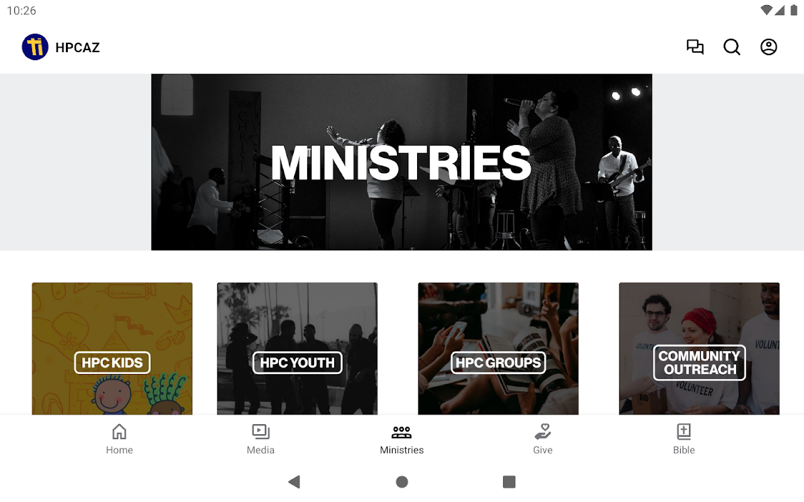Image resolution: width=804 pixels, height=502 pixels.
Task: Tap the Give tab label
Action: (543, 450)
